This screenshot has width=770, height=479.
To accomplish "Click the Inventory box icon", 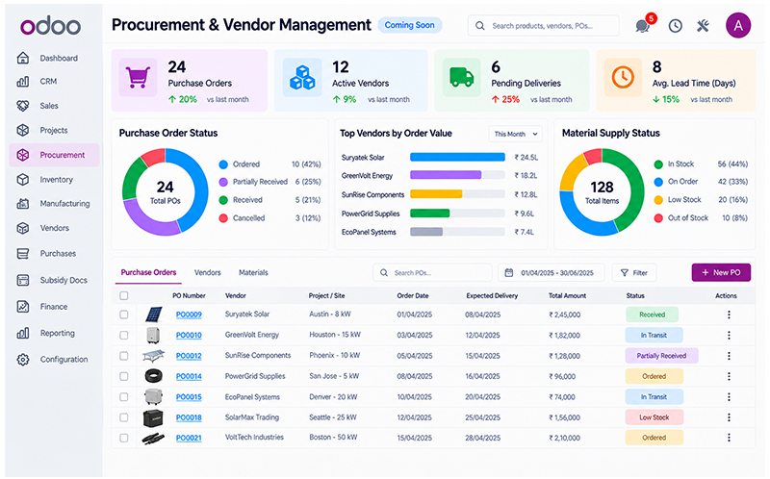I will tap(22, 180).
